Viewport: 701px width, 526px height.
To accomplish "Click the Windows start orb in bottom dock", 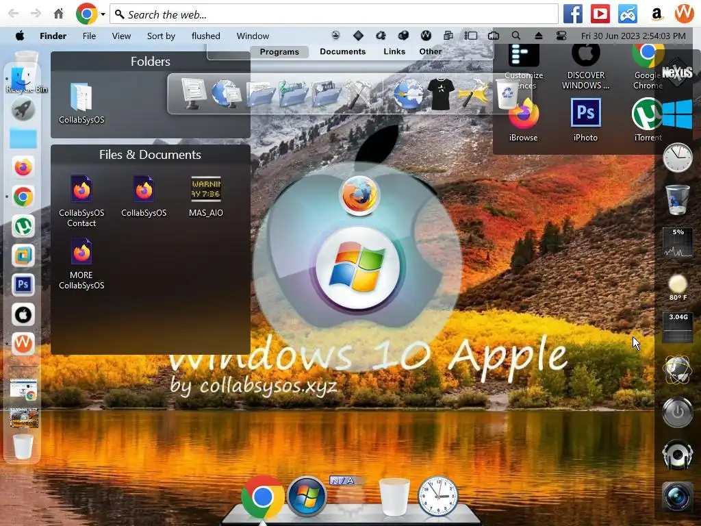I will 307,497.
